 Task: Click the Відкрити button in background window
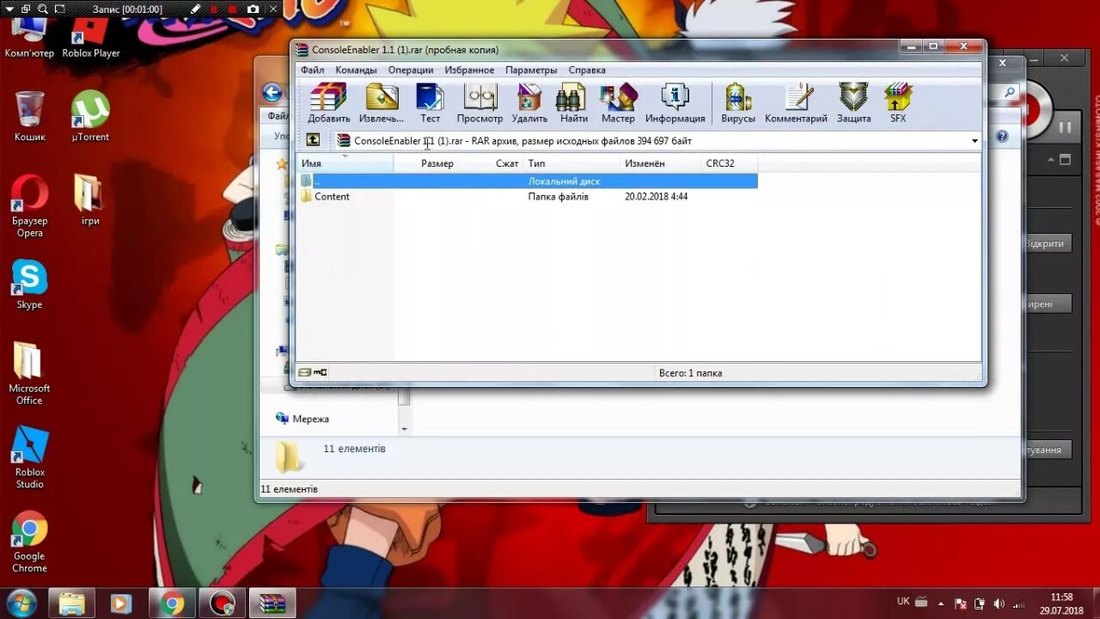pyautogui.click(x=1046, y=243)
